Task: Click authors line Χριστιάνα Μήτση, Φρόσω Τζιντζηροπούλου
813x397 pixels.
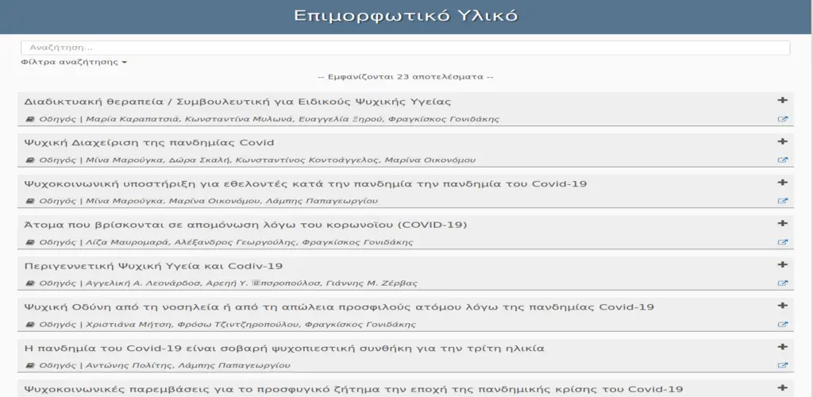Action: (x=251, y=325)
